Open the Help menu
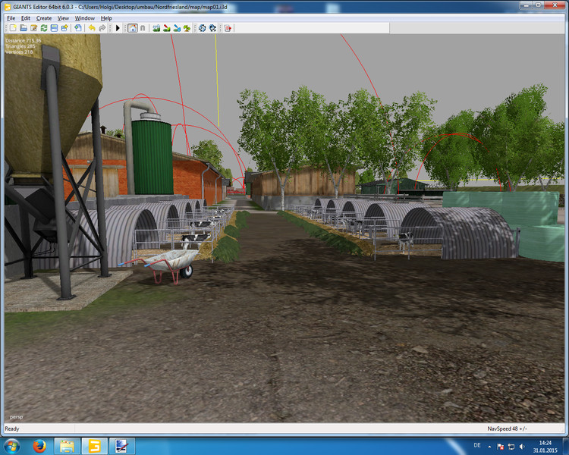569x455 pixels. coord(106,17)
